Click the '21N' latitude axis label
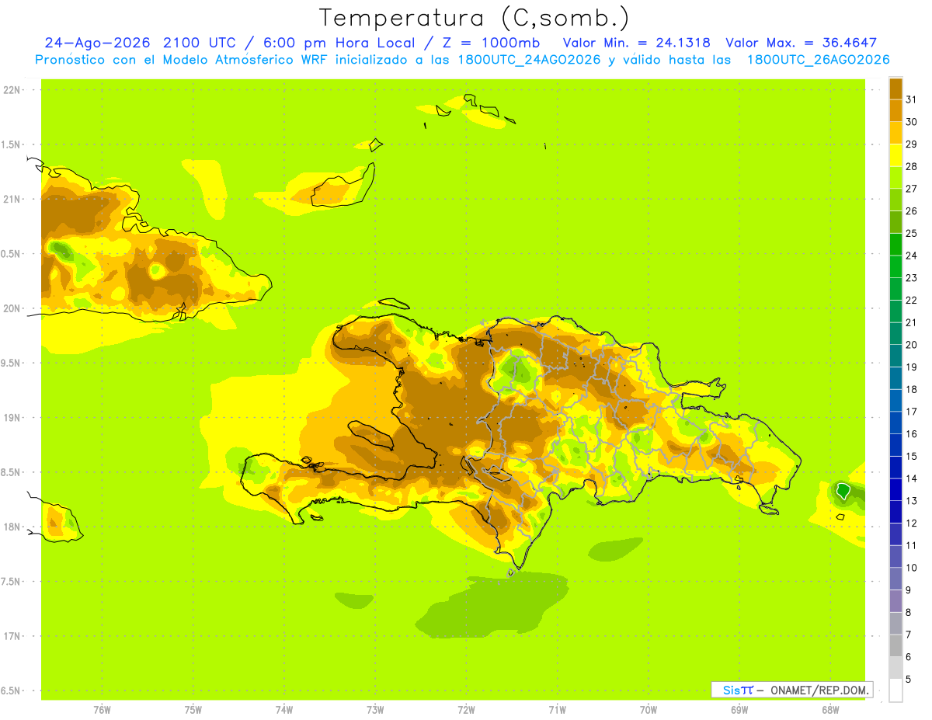Viewport: 932px width, 720px height. tap(13, 200)
